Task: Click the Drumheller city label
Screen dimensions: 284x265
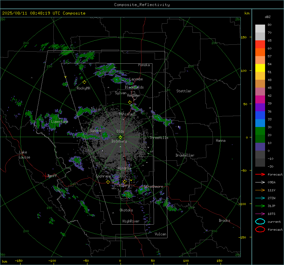Action: point(185,155)
